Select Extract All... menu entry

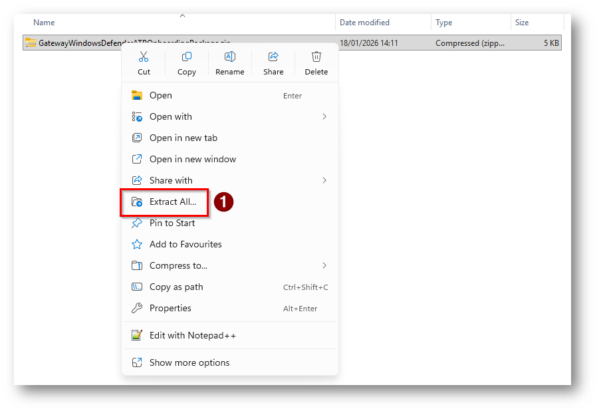coord(172,202)
